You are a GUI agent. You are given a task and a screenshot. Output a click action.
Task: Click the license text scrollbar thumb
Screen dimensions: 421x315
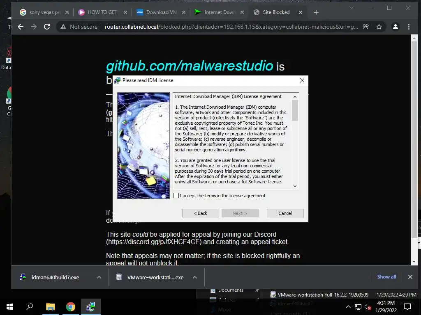pyautogui.click(x=295, y=110)
